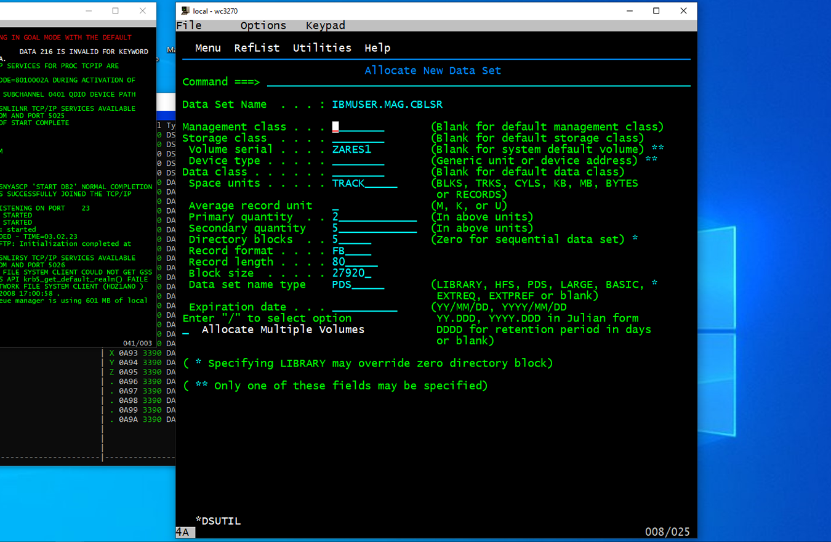Screen dimensions: 831x542
Task: Open the File menu of wc3270
Action: [189, 25]
